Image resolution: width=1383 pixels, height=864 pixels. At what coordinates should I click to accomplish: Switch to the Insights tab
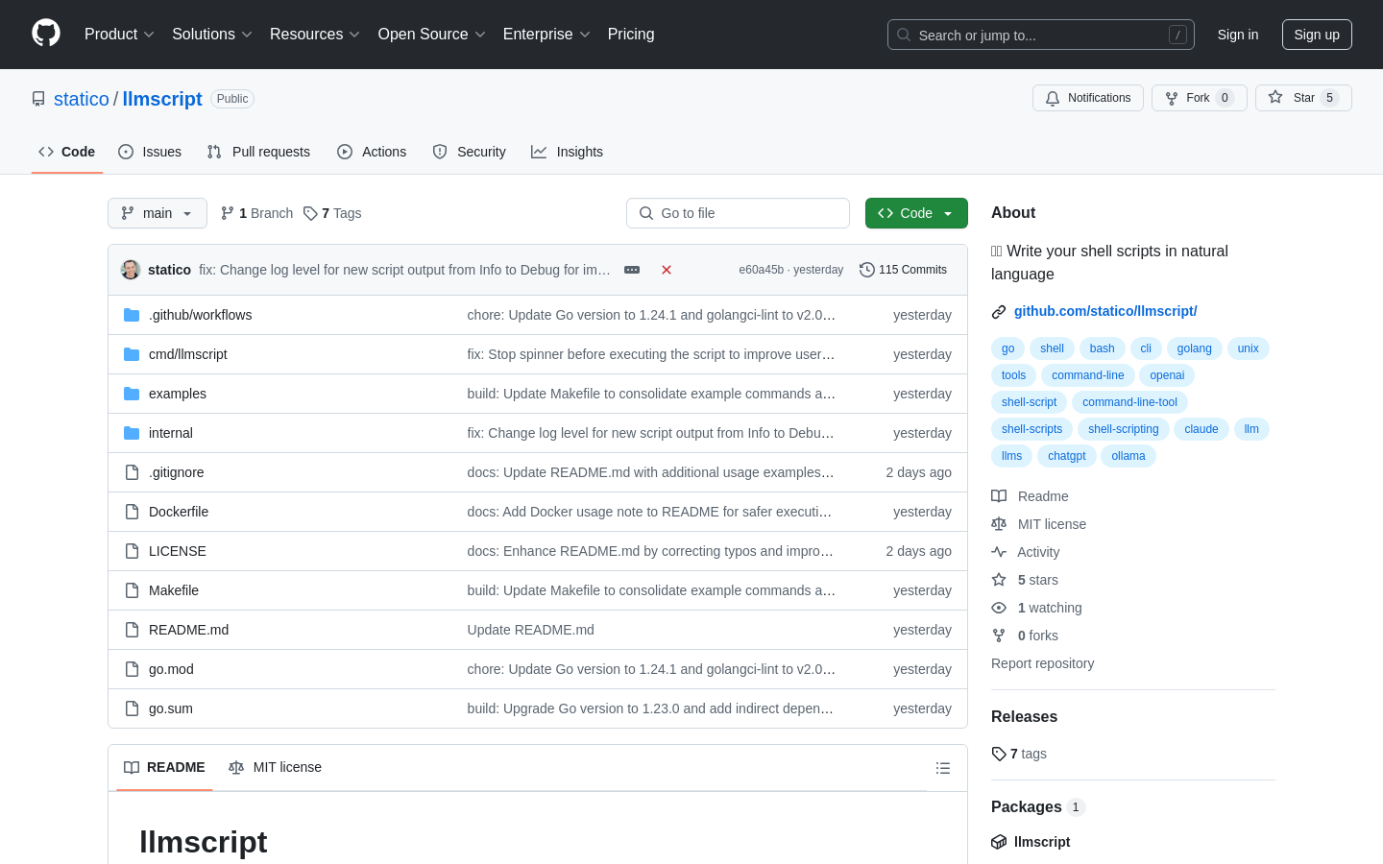pos(567,152)
